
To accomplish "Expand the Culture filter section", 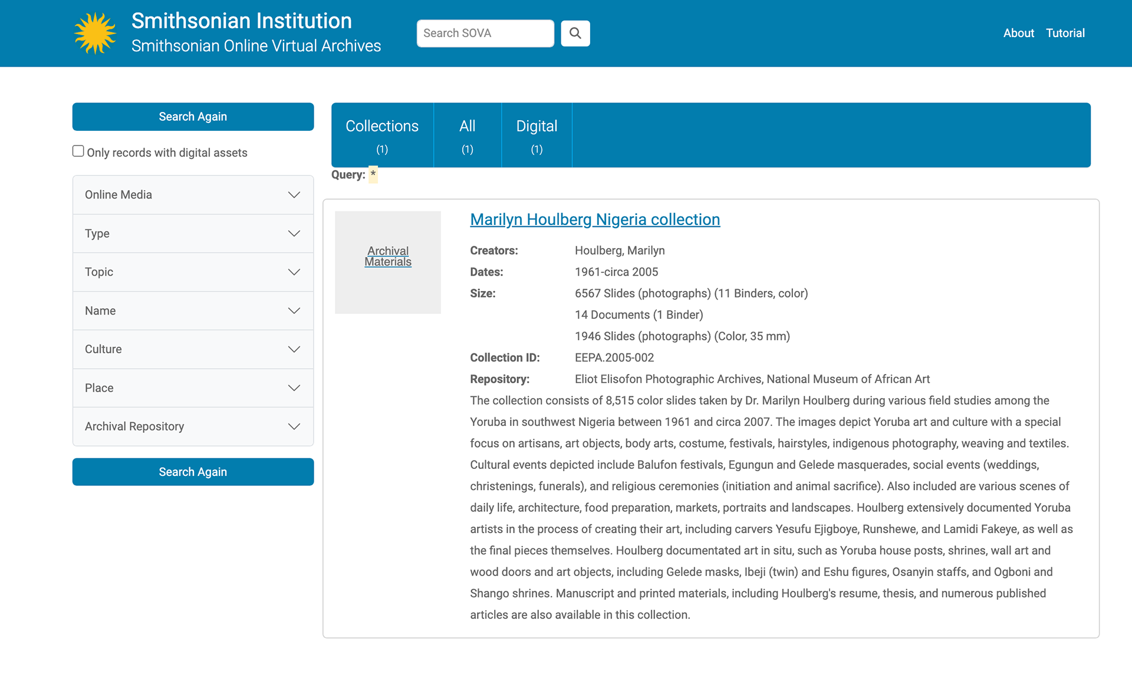I will coord(193,349).
